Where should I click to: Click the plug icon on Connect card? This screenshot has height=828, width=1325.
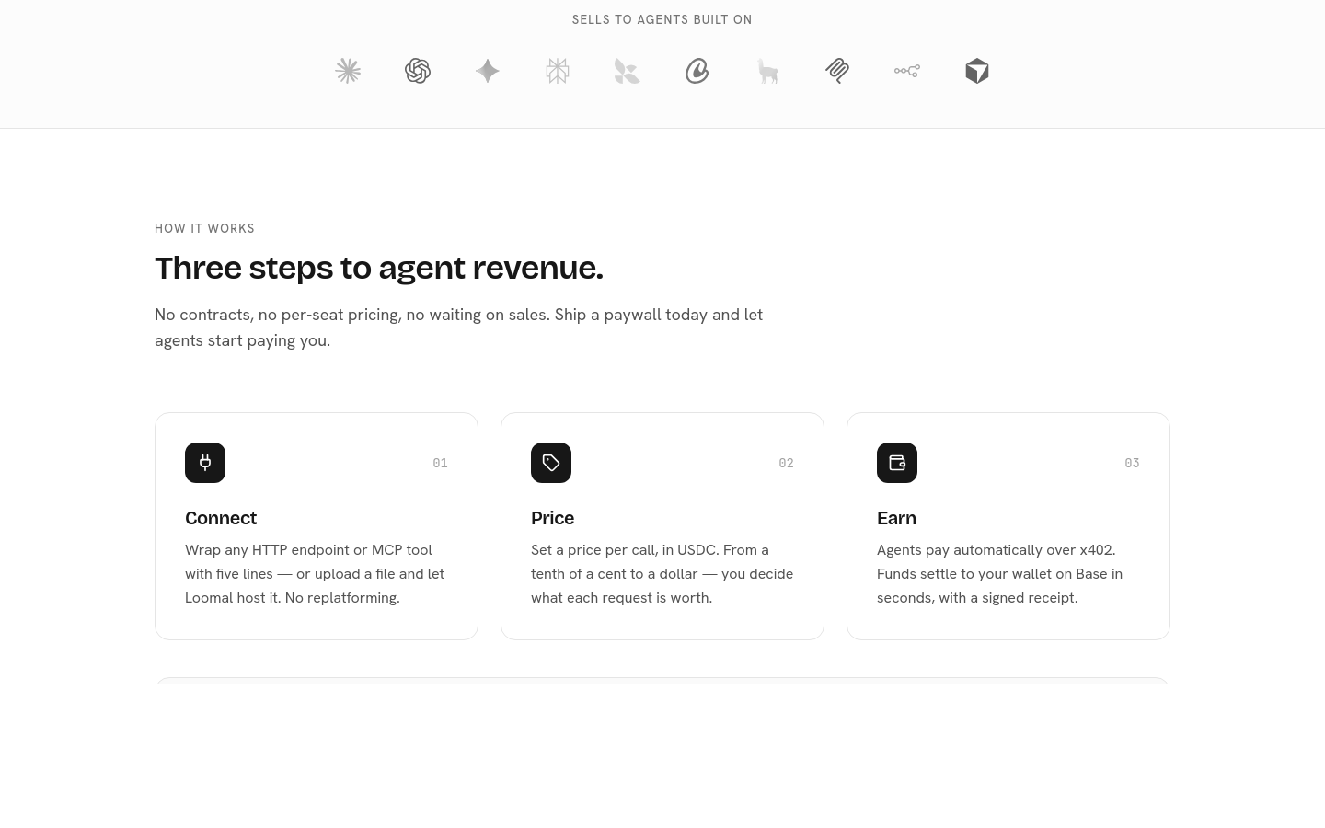(205, 463)
